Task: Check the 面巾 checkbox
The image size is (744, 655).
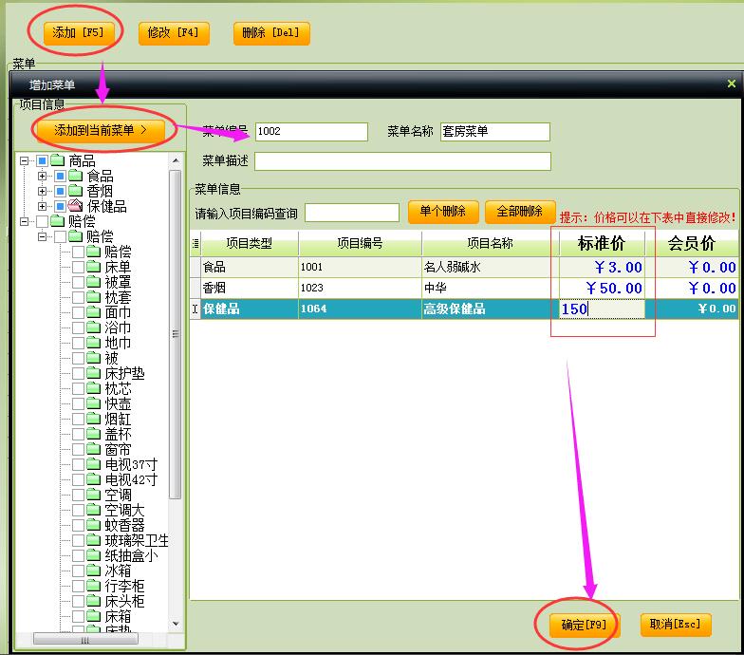Action: (78, 313)
